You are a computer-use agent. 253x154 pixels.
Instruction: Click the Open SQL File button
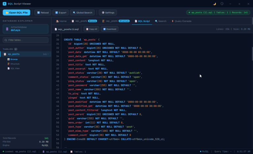click(x=16, y=13)
